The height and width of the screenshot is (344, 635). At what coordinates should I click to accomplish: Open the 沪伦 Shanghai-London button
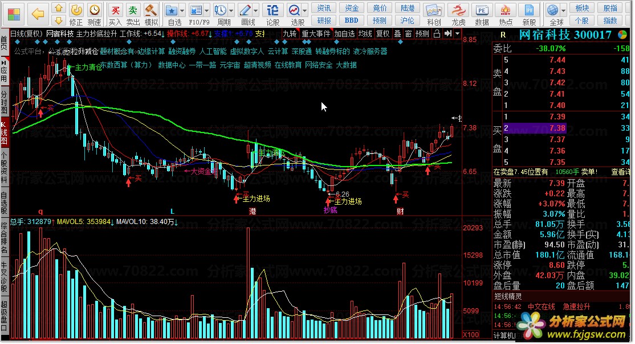coord(408,20)
